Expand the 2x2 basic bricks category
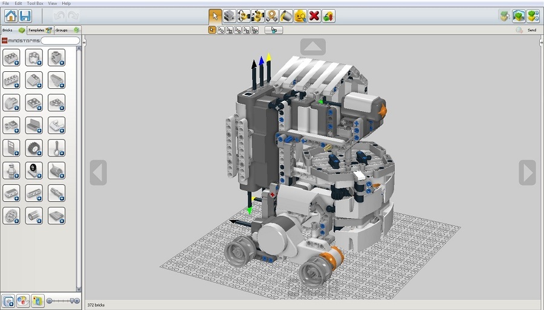This screenshot has width=544, height=310. point(11,57)
